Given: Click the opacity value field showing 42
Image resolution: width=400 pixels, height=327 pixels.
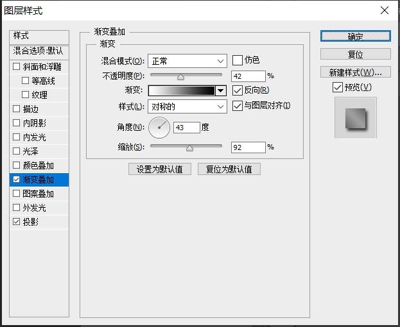Looking at the screenshot, I should point(248,76).
